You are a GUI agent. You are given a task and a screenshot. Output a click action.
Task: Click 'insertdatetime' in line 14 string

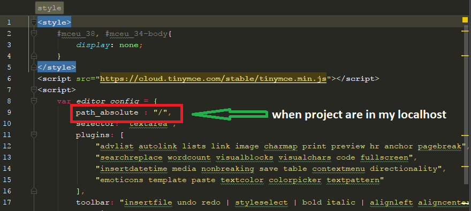click(x=134, y=169)
